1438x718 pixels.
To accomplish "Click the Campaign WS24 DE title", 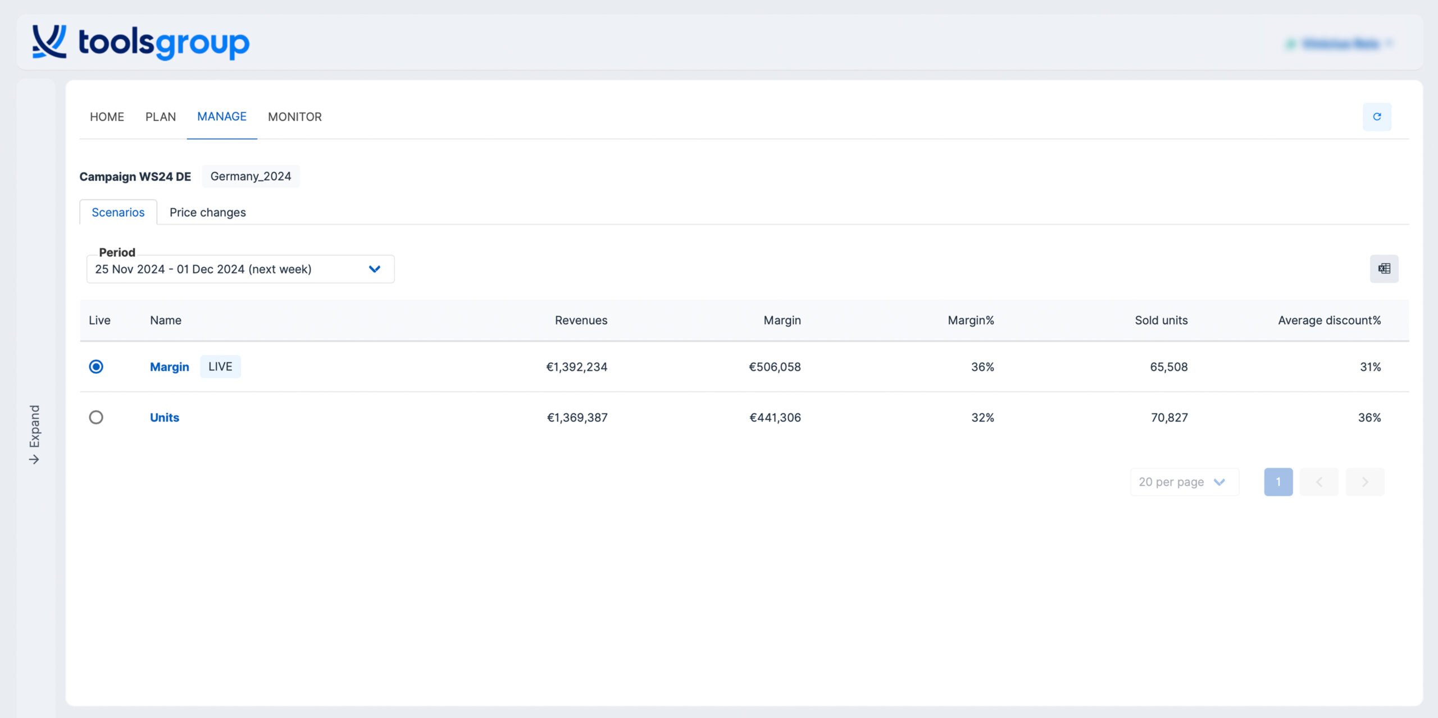I will (135, 176).
